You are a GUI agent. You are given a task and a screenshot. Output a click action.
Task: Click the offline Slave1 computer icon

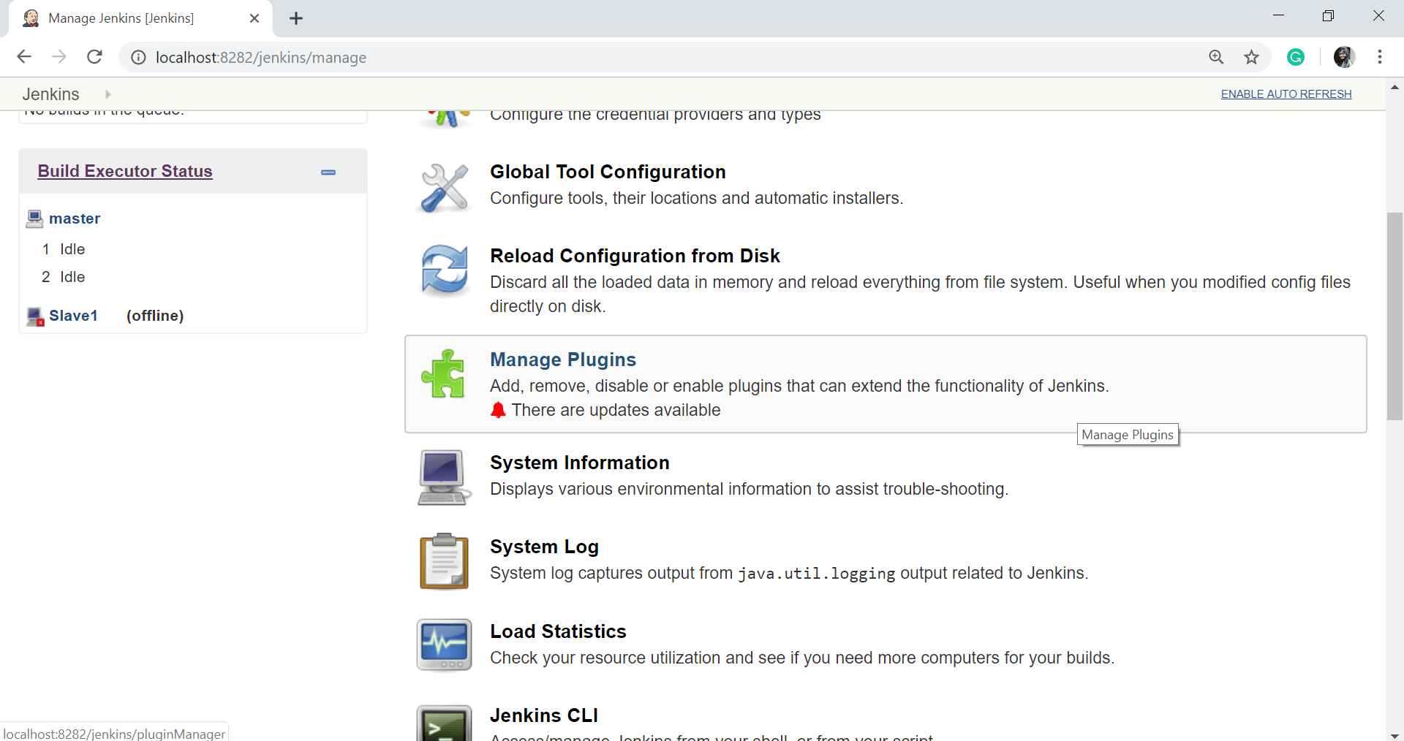coord(35,316)
